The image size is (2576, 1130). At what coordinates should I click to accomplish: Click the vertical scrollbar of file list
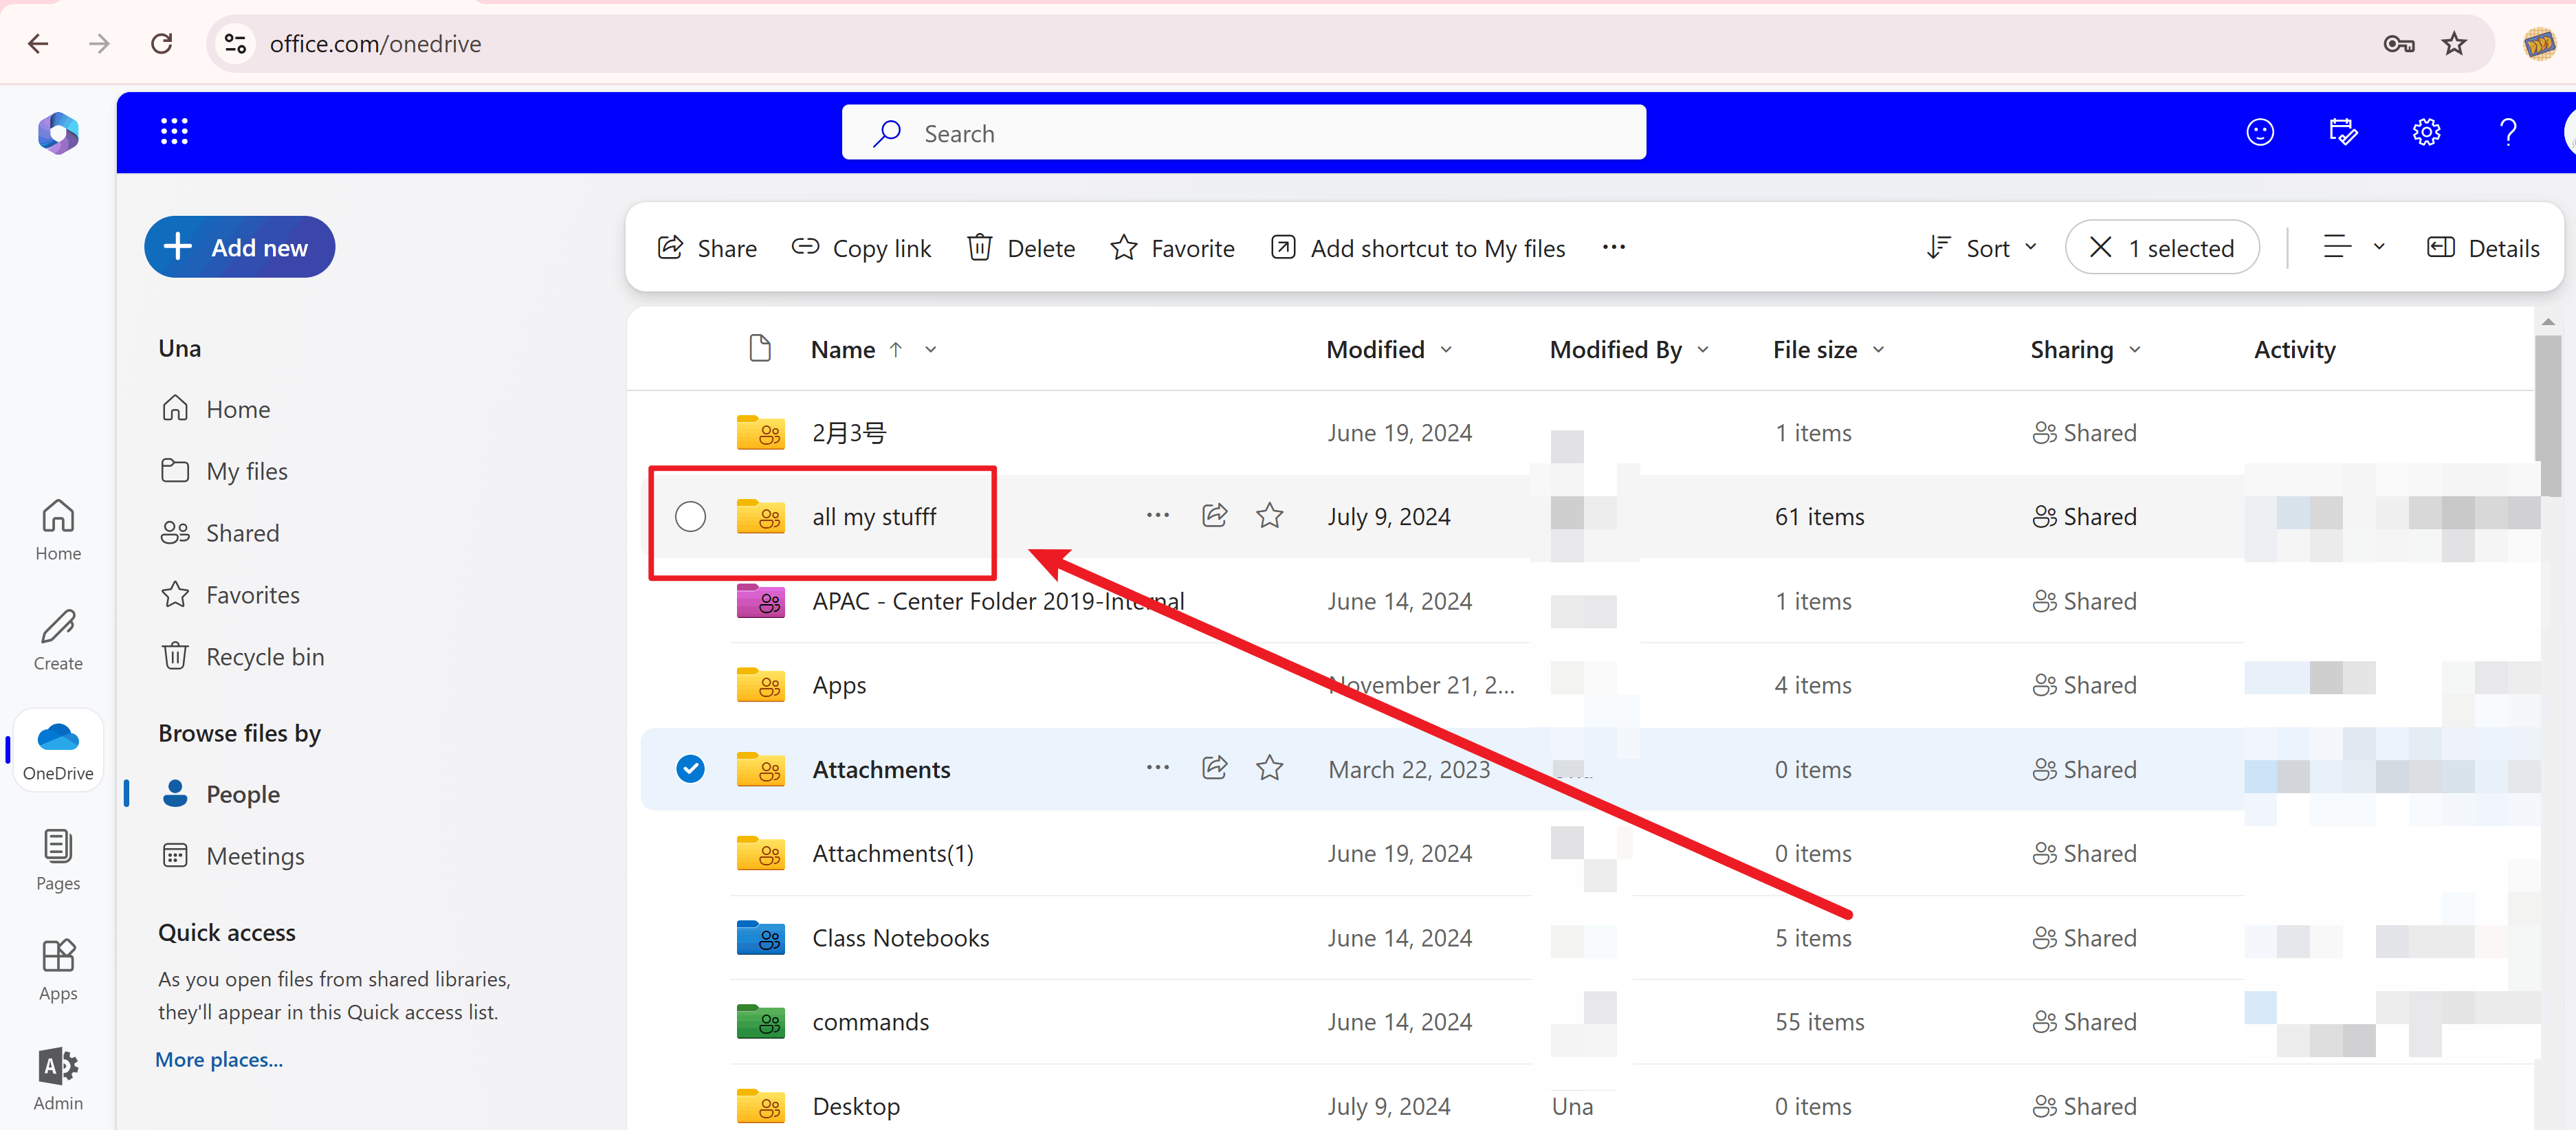2547,415
